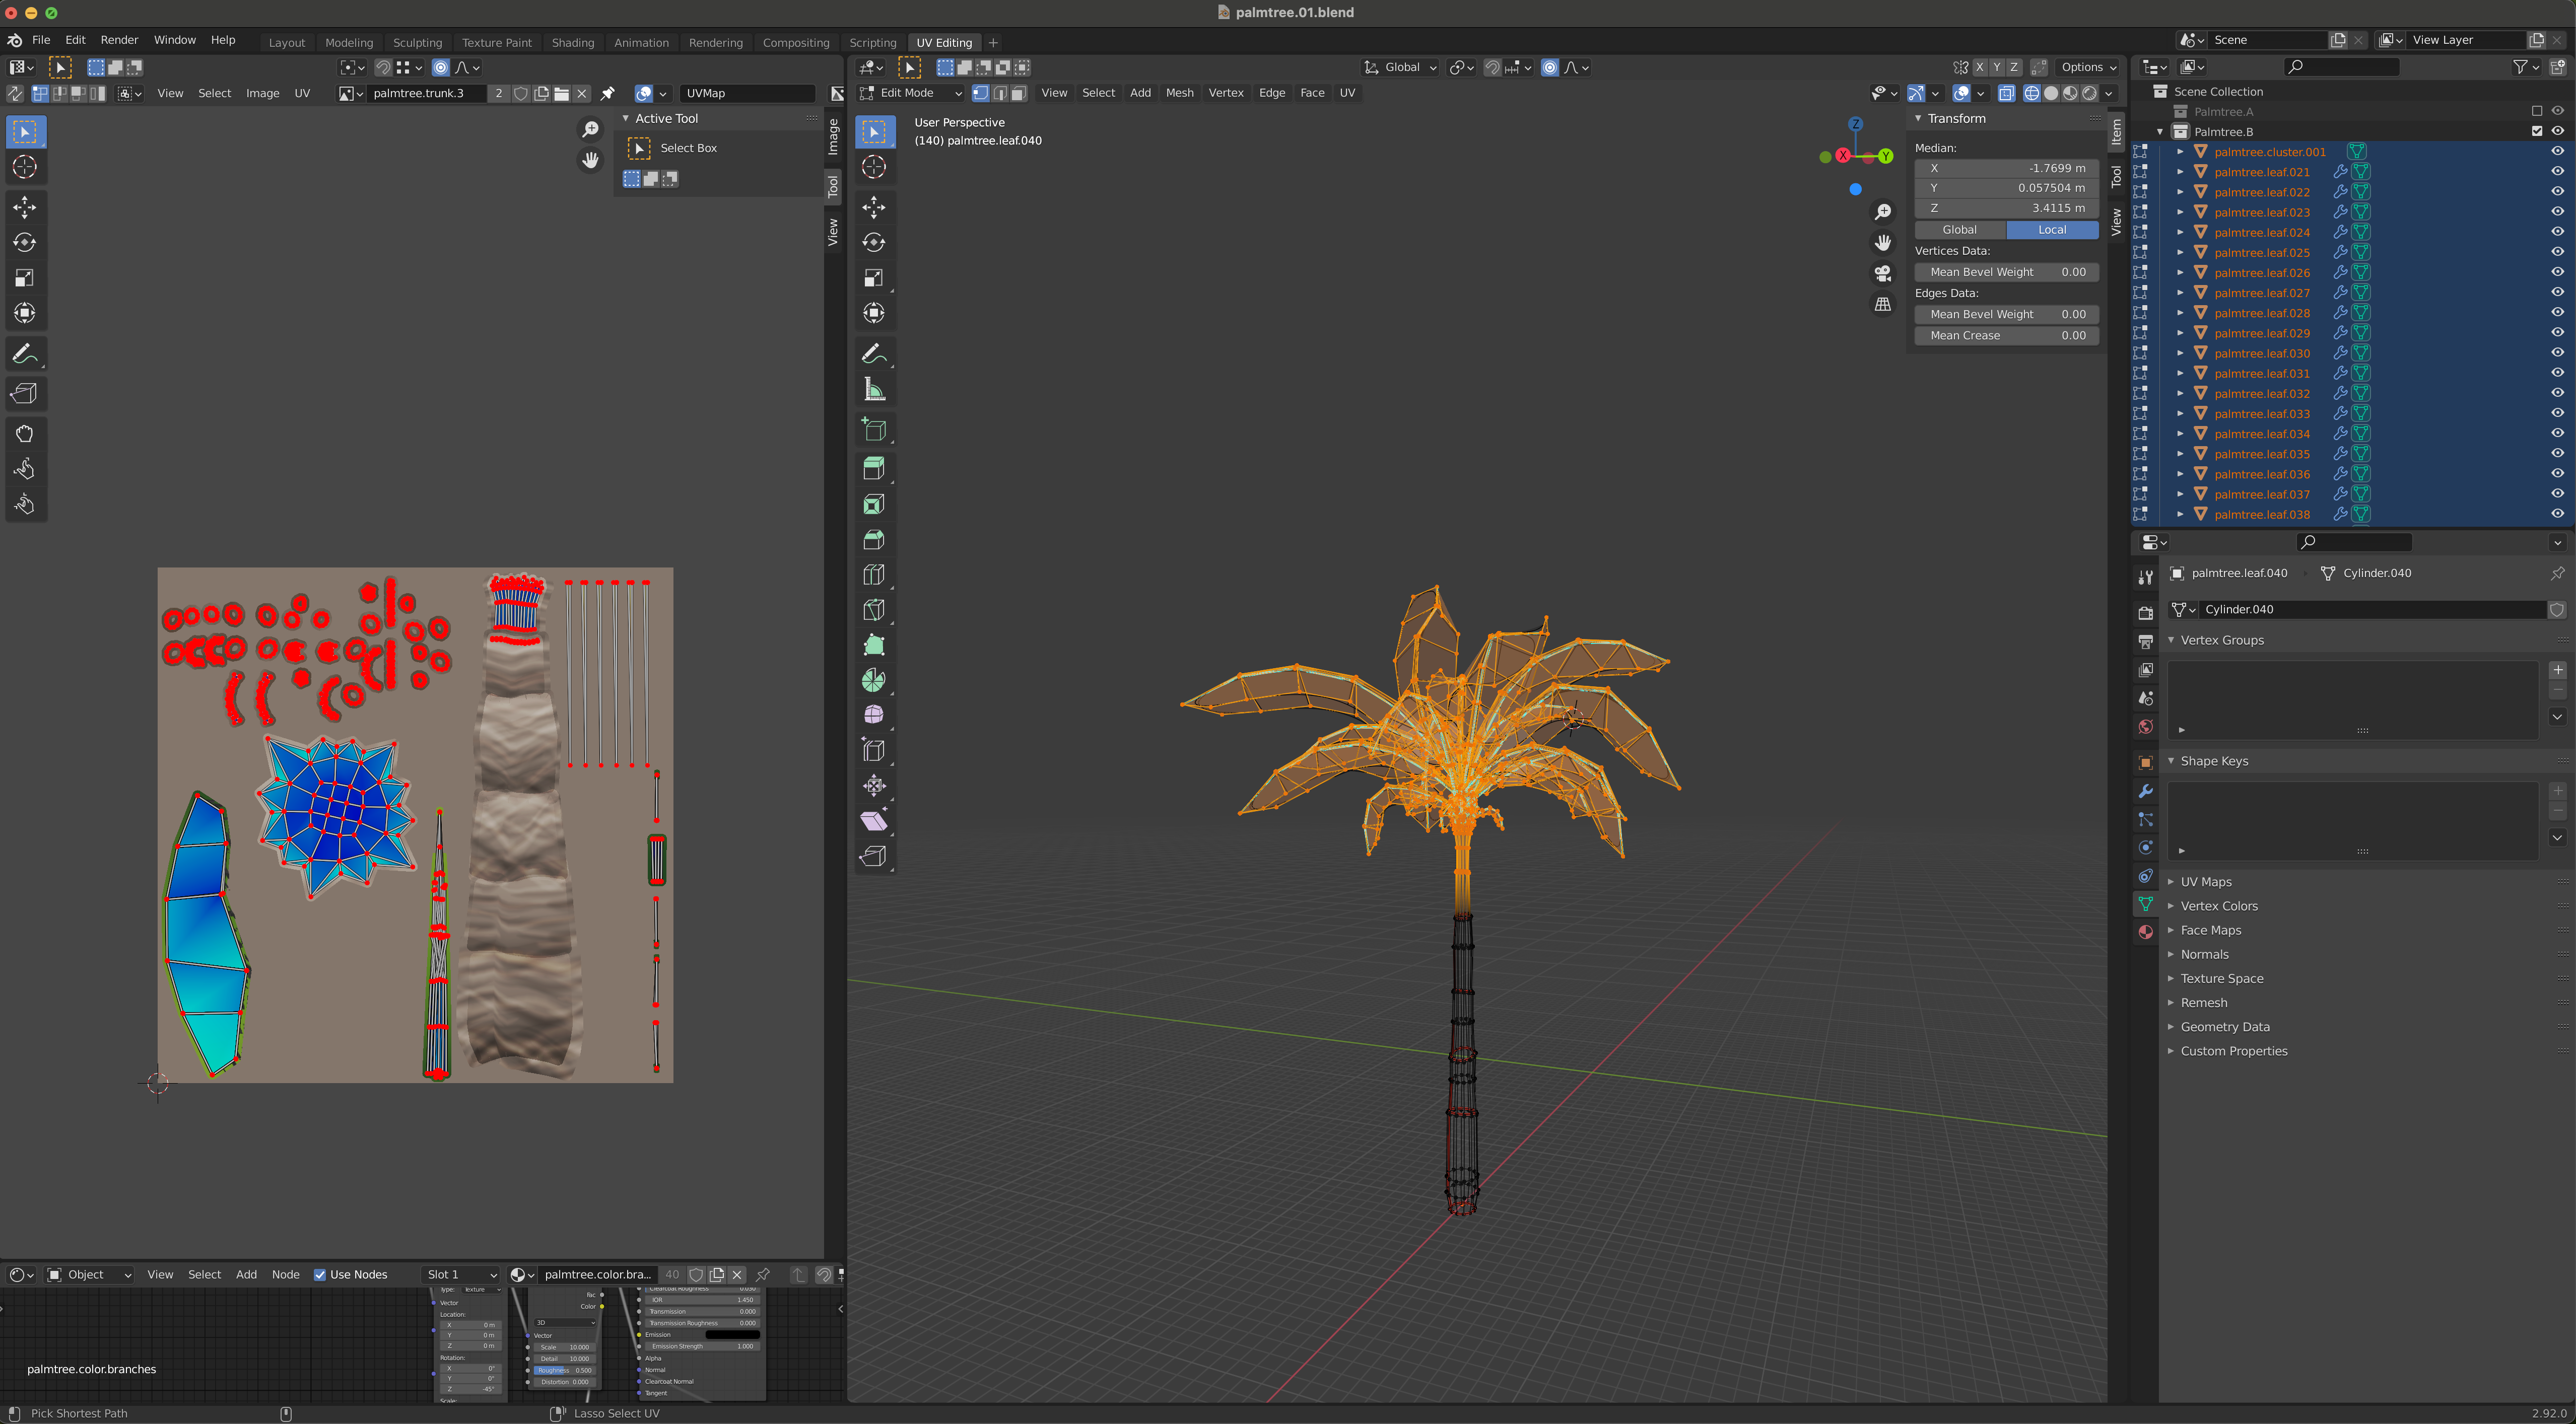Switch the Median transform to Global
Image resolution: width=2576 pixels, height=1424 pixels.
coord(1959,230)
